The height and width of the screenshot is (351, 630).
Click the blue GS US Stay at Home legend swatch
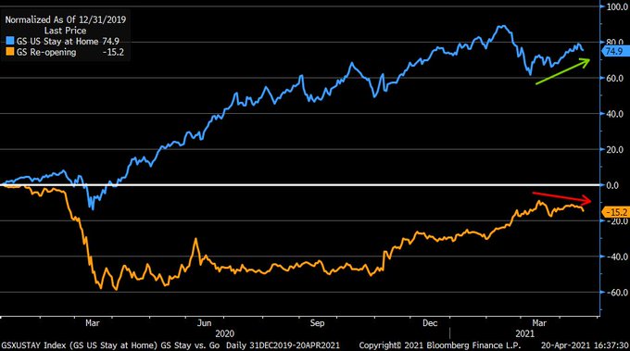[x=10, y=41]
